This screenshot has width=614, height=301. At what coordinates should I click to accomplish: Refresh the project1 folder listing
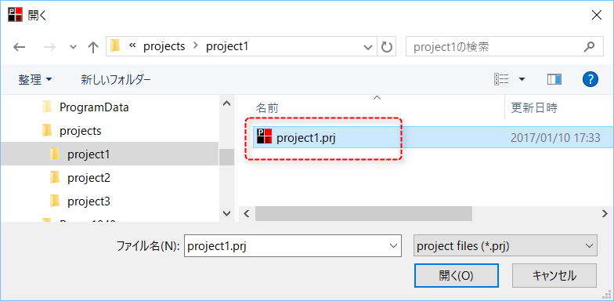387,47
